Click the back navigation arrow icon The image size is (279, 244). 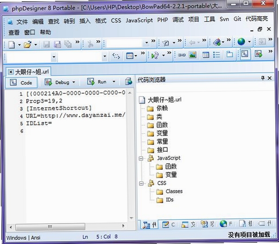[192, 43]
